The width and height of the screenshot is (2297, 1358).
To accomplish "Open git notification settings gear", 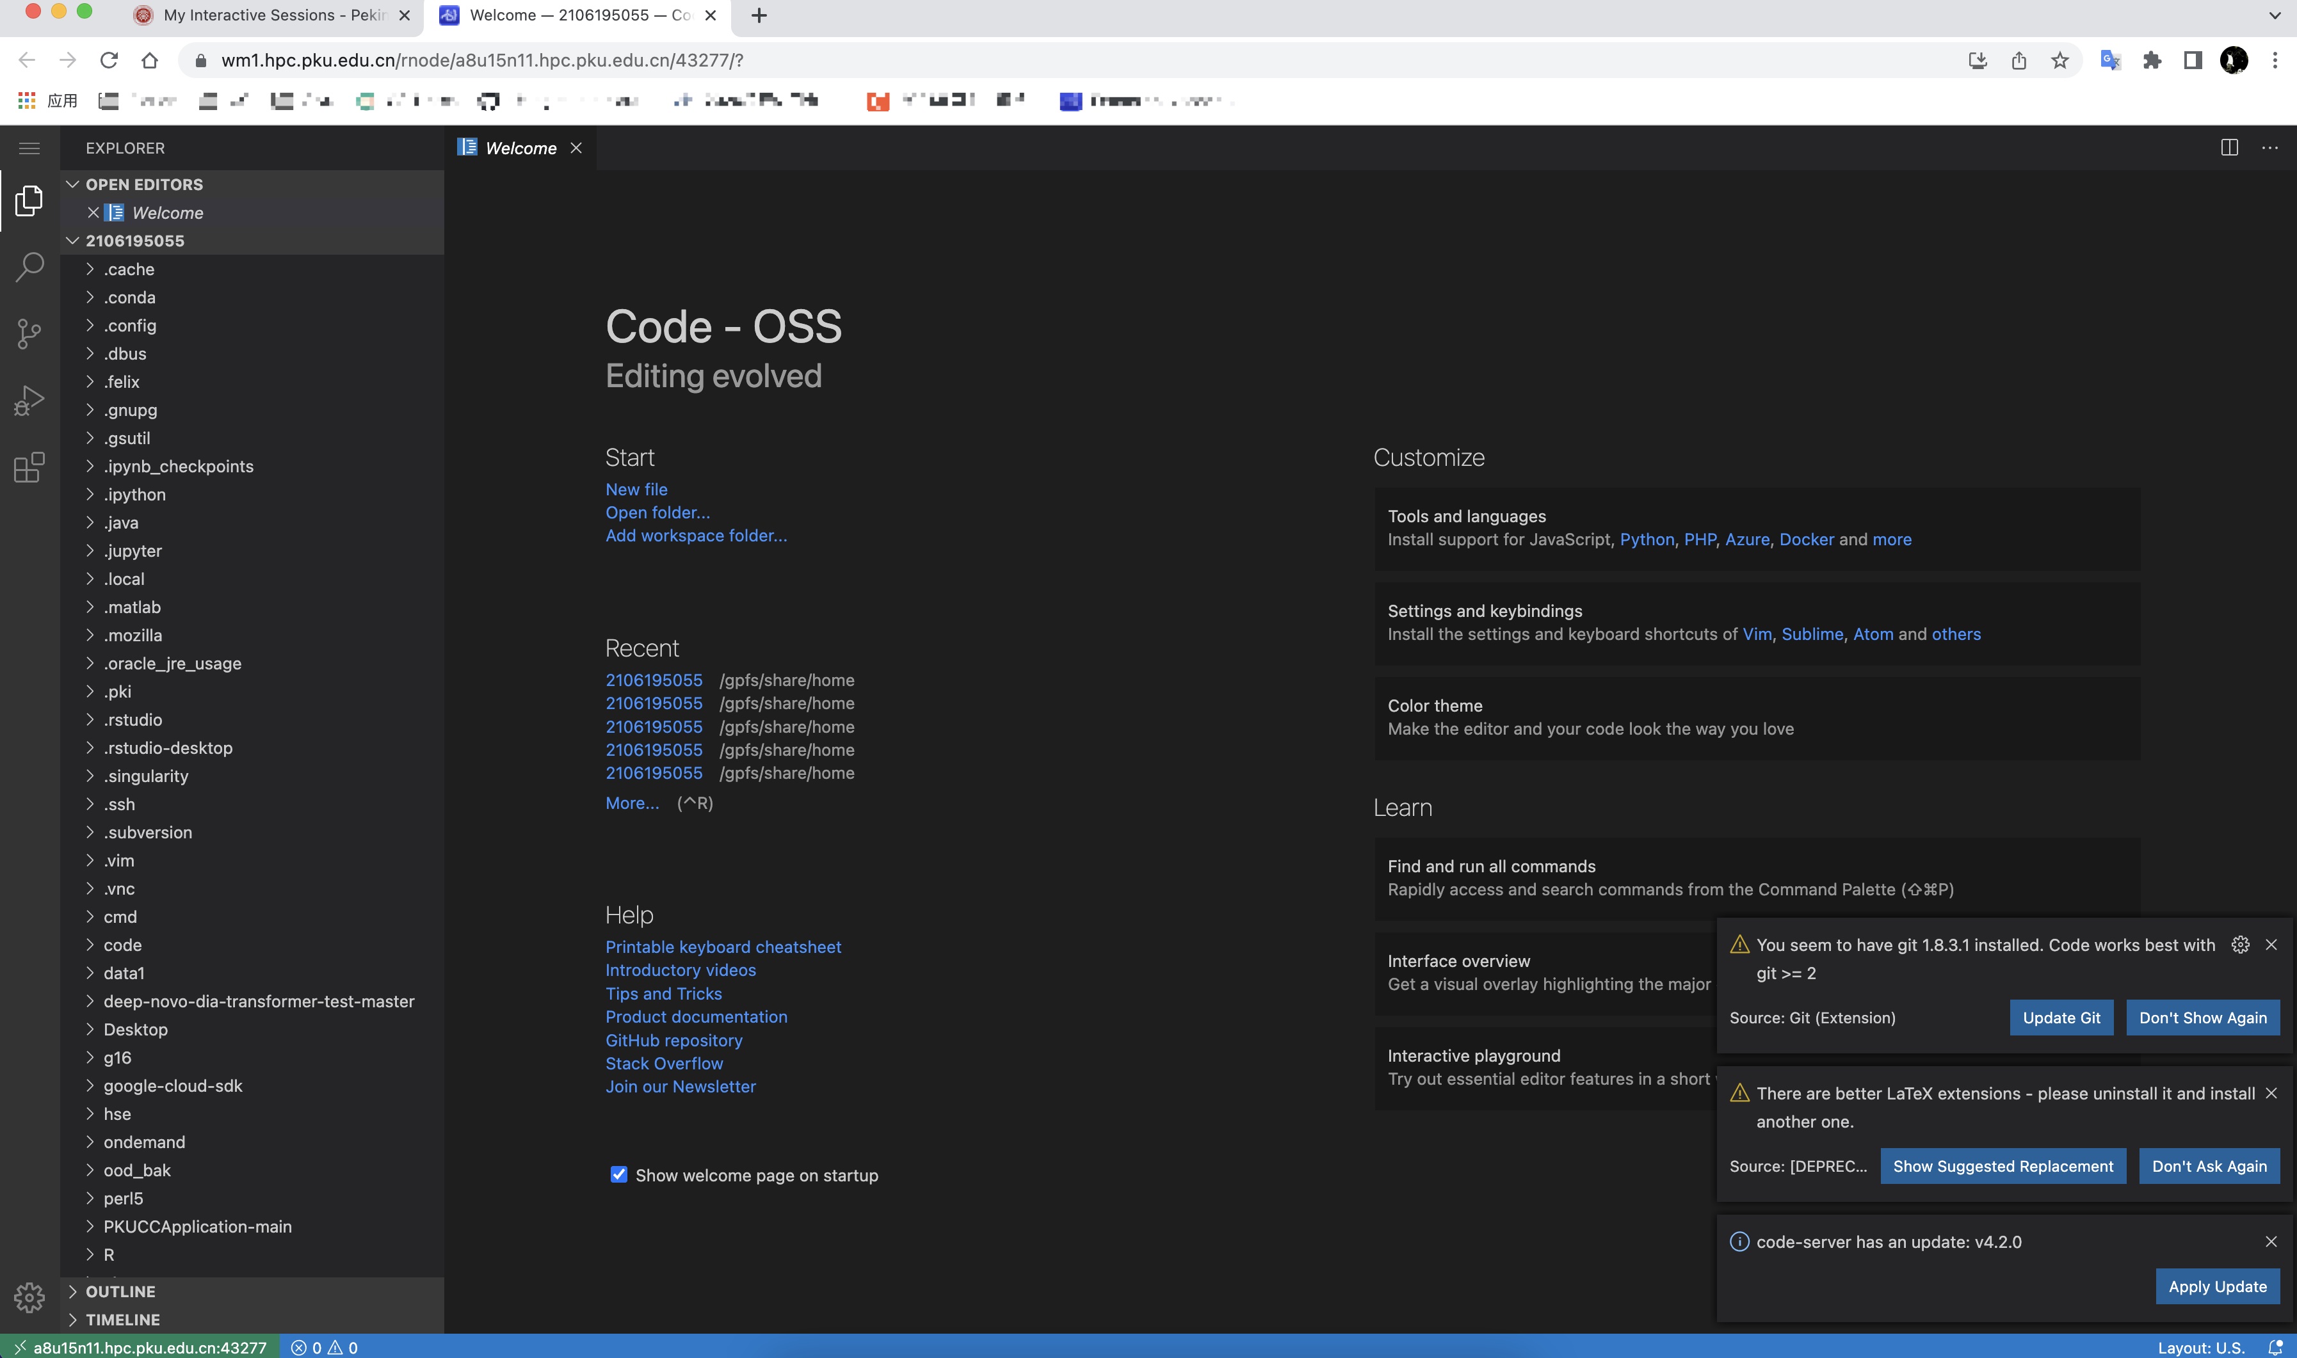I will click(x=2240, y=945).
